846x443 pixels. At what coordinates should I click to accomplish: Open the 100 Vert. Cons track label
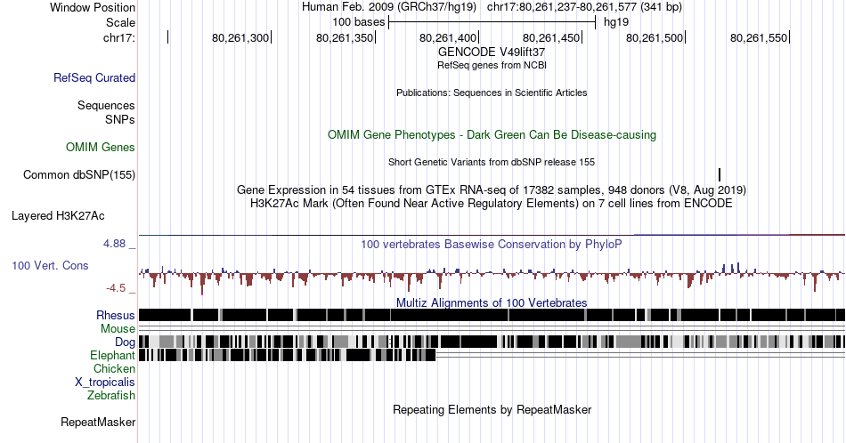click(50, 265)
